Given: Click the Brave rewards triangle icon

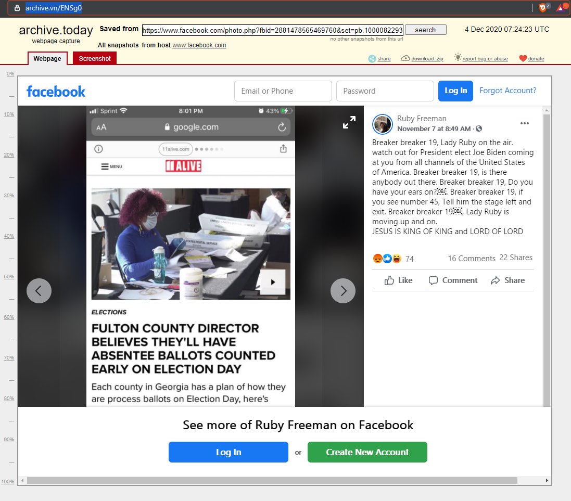Looking at the screenshot, I should point(560,8).
